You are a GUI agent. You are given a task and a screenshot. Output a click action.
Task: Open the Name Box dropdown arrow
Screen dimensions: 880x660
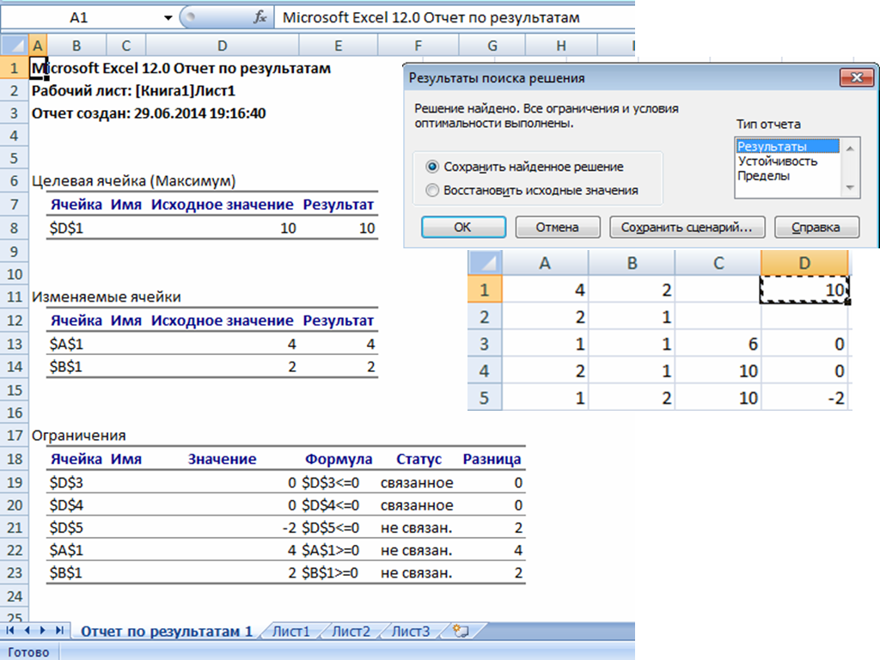(x=168, y=18)
